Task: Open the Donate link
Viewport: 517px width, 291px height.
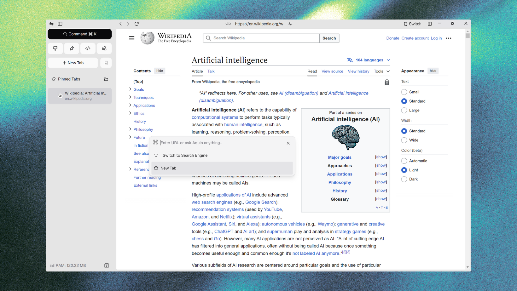Action: coord(393,38)
